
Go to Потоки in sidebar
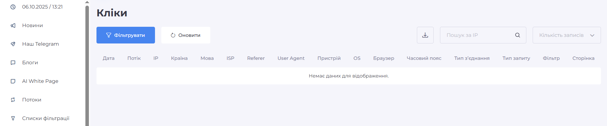point(32,100)
